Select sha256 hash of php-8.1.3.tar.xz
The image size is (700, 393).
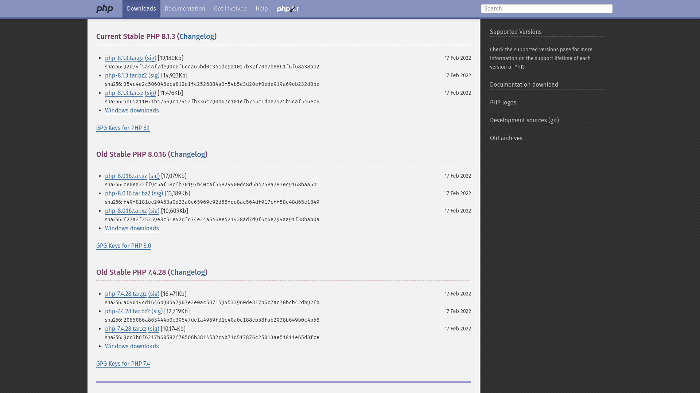(221, 102)
